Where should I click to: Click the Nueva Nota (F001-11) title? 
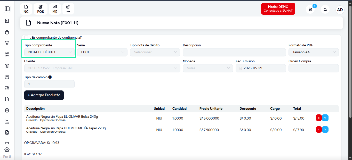(x=58, y=23)
